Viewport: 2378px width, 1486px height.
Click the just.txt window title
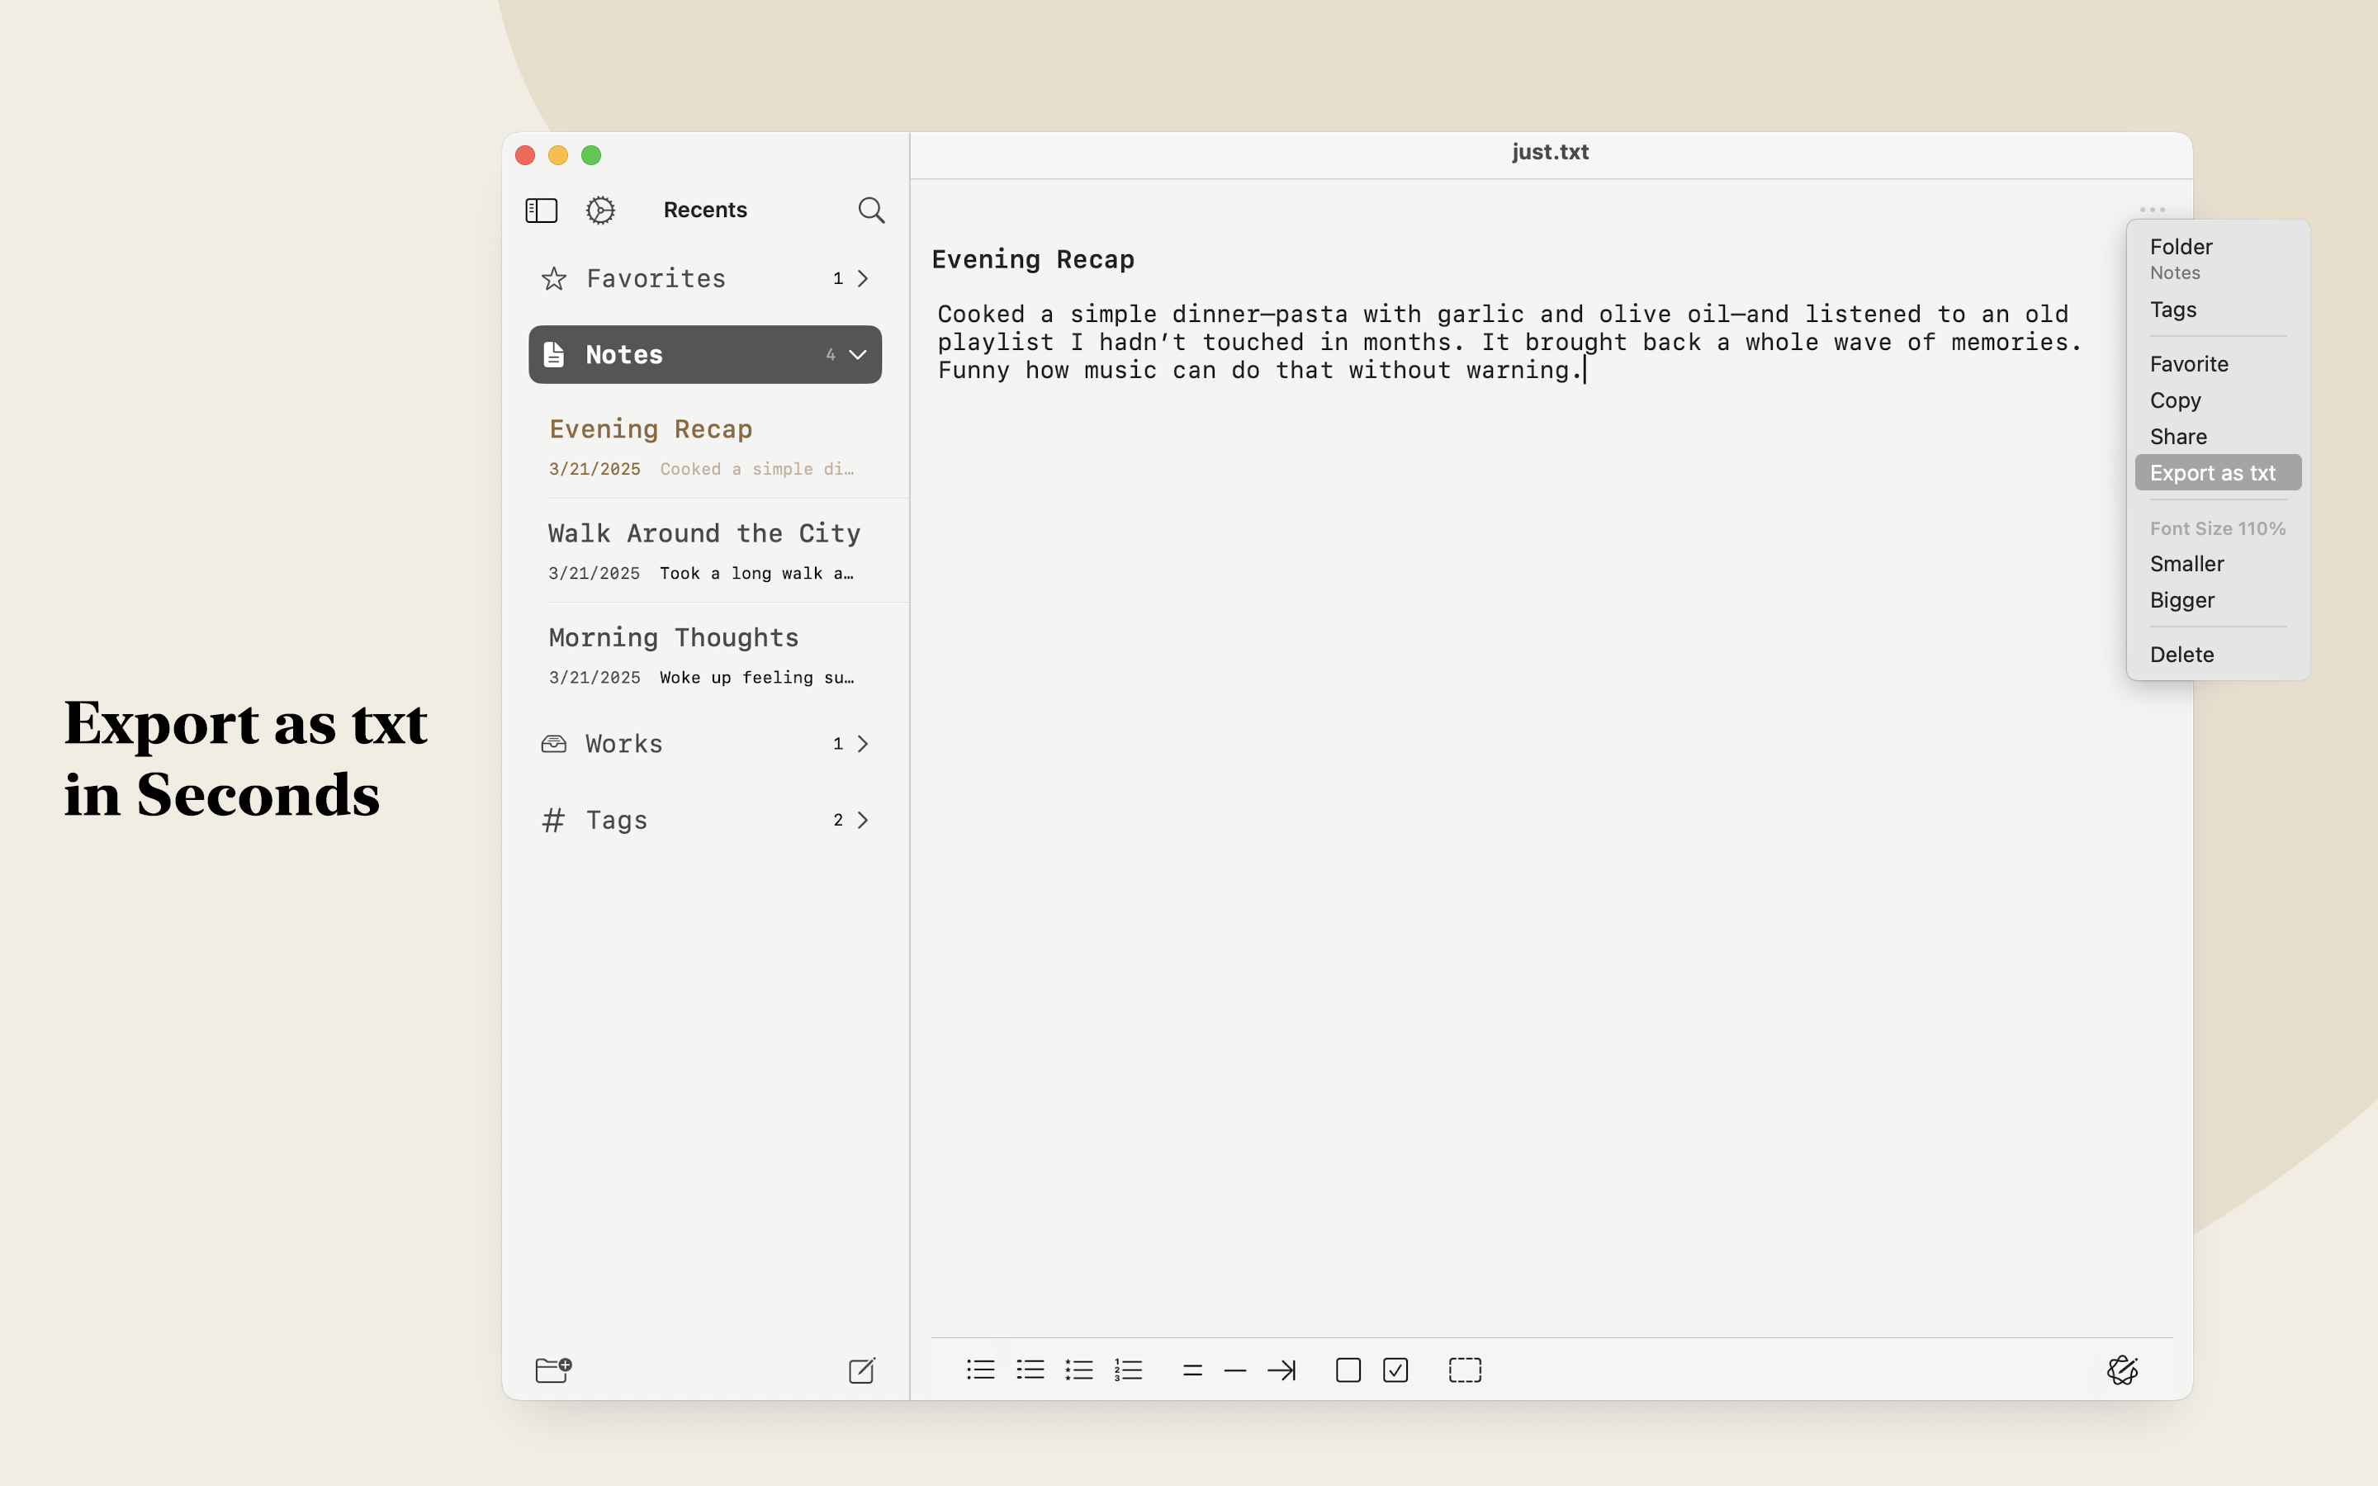1550,153
